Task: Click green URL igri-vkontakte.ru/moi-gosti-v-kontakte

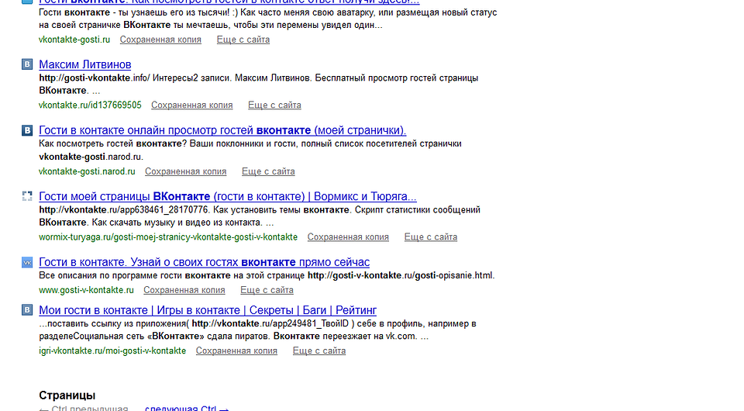Action: coord(112,351)
